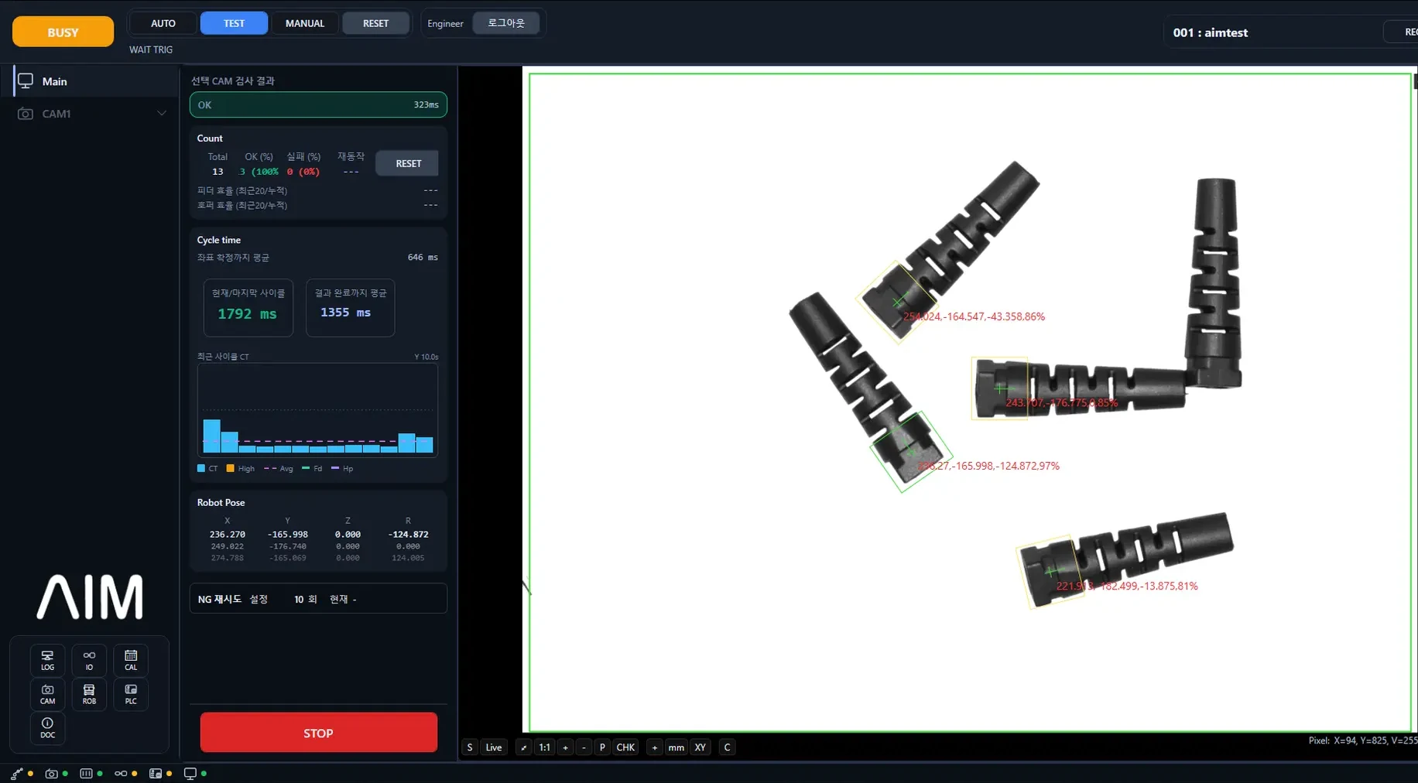Select Main in the sidebar
The height and width of the screenshot is (783, 1418).
96,81
